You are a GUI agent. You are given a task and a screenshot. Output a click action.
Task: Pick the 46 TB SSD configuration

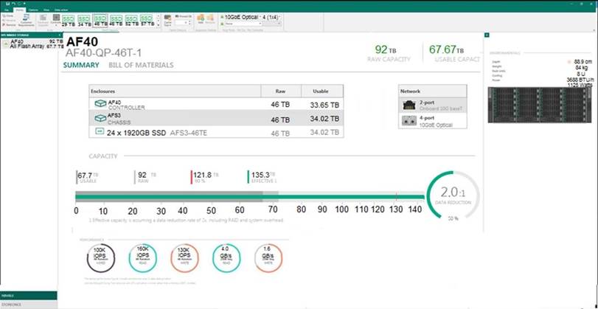pyautogui.click(x=100, y=20)
